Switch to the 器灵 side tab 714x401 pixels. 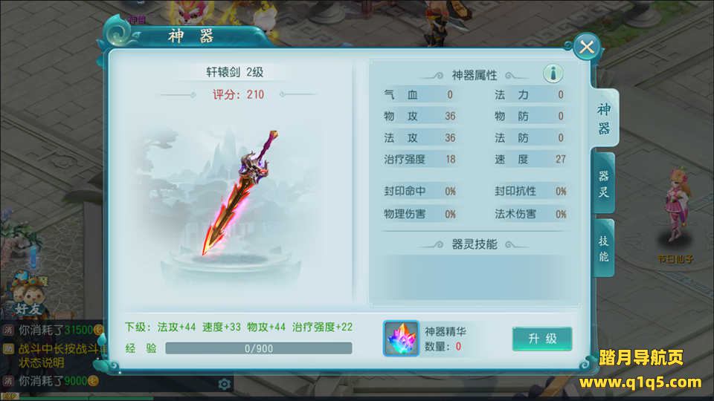click(604, 183)
